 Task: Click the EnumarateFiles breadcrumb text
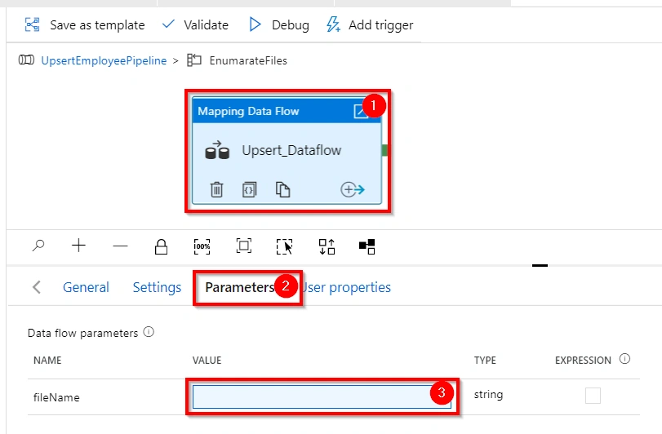(x=248, y=60)
